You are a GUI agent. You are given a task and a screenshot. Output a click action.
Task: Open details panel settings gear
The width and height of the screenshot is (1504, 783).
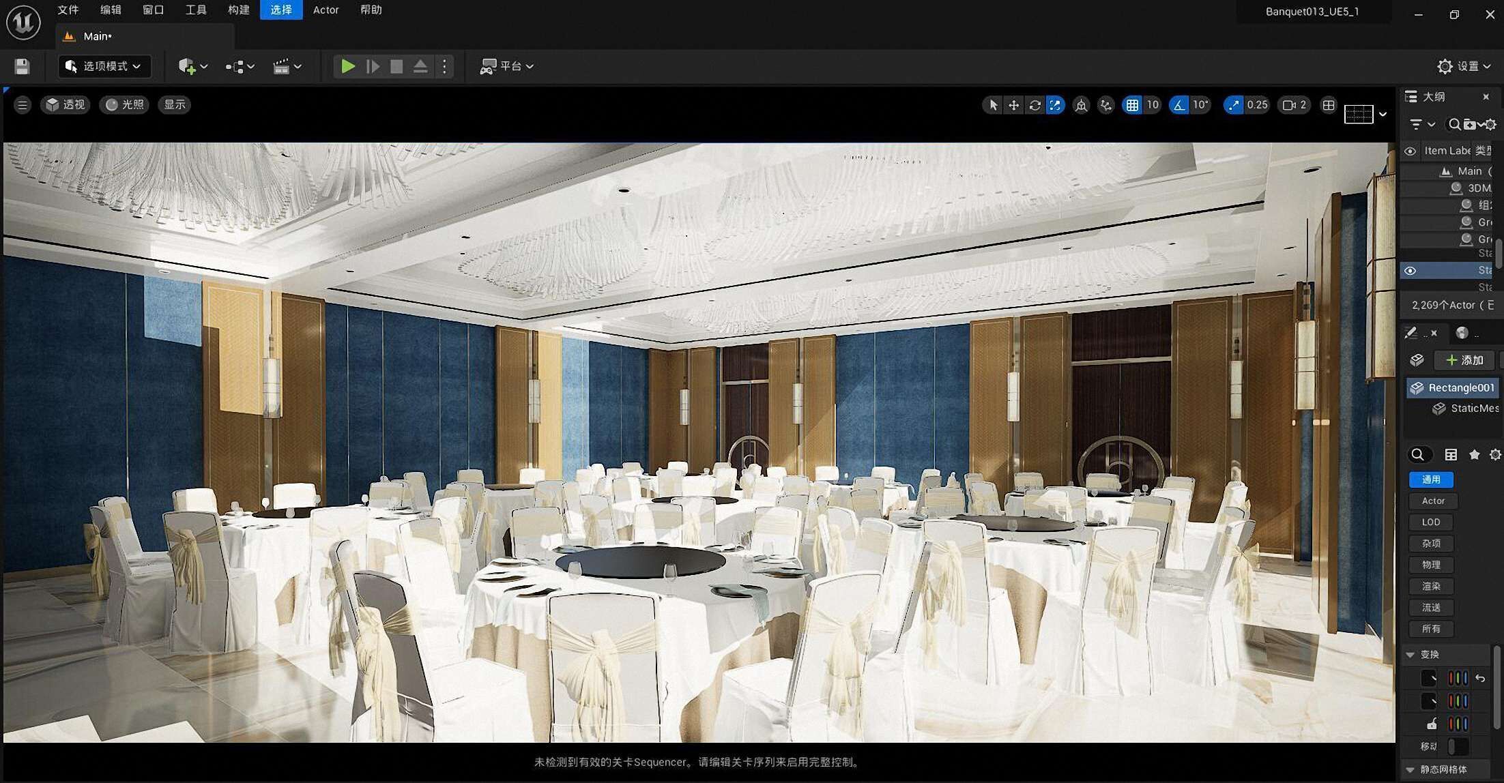click(1495, 455)
